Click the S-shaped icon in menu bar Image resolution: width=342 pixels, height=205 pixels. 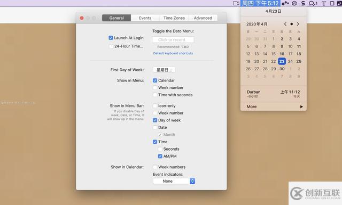[x=303, y=3]
